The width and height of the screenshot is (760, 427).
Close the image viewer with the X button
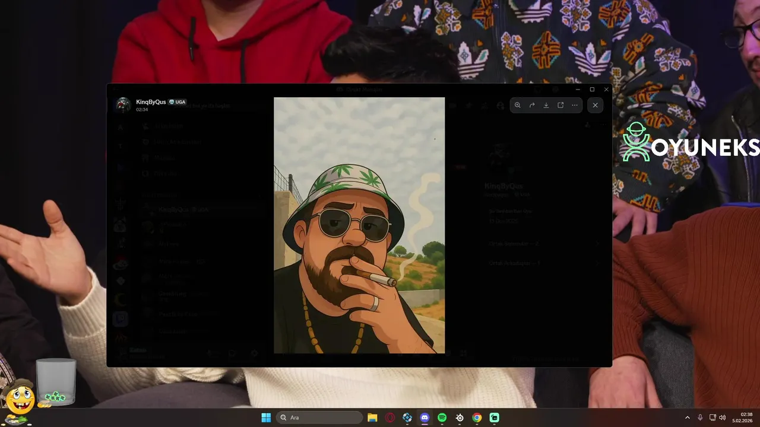595,105
